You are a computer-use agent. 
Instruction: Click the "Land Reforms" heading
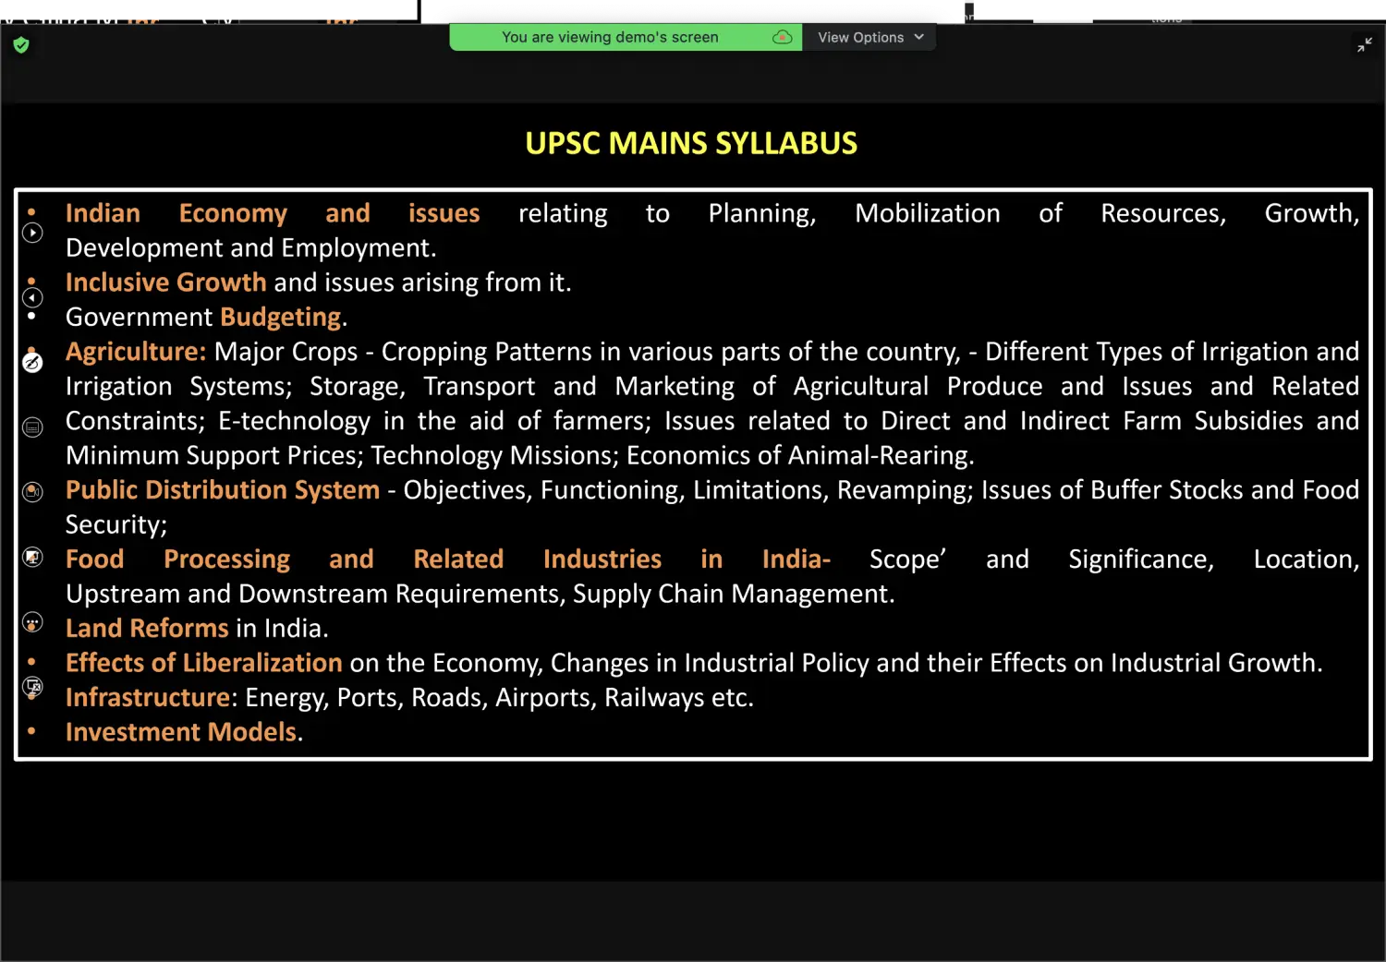(147, 629)
